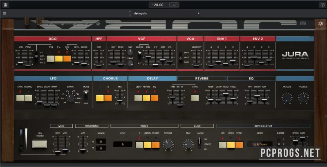Switch to the DELAY tab
The height and width of the screenshot is (167, 327).
pyautogui.click(x=152, y=79)
